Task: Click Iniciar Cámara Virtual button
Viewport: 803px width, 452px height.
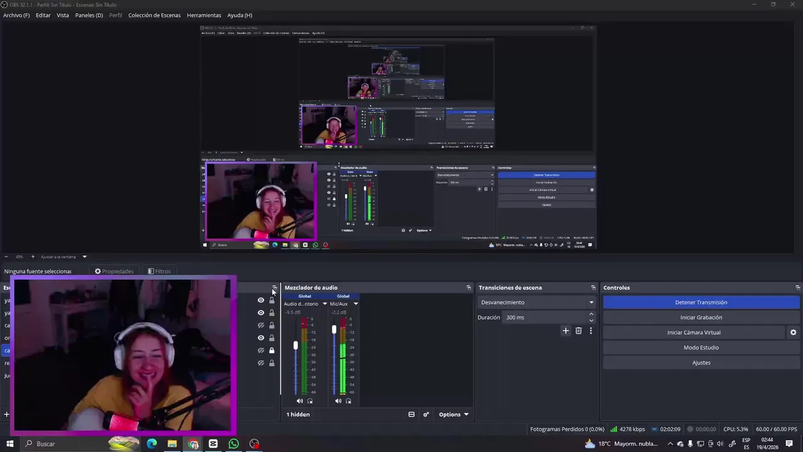Action: click(694, 332)
